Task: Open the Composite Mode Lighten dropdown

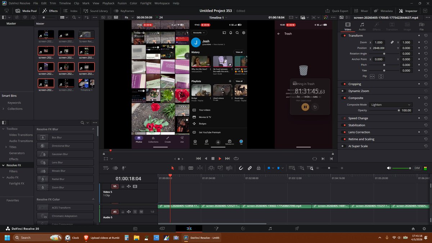Action: (x=391, y=105)
